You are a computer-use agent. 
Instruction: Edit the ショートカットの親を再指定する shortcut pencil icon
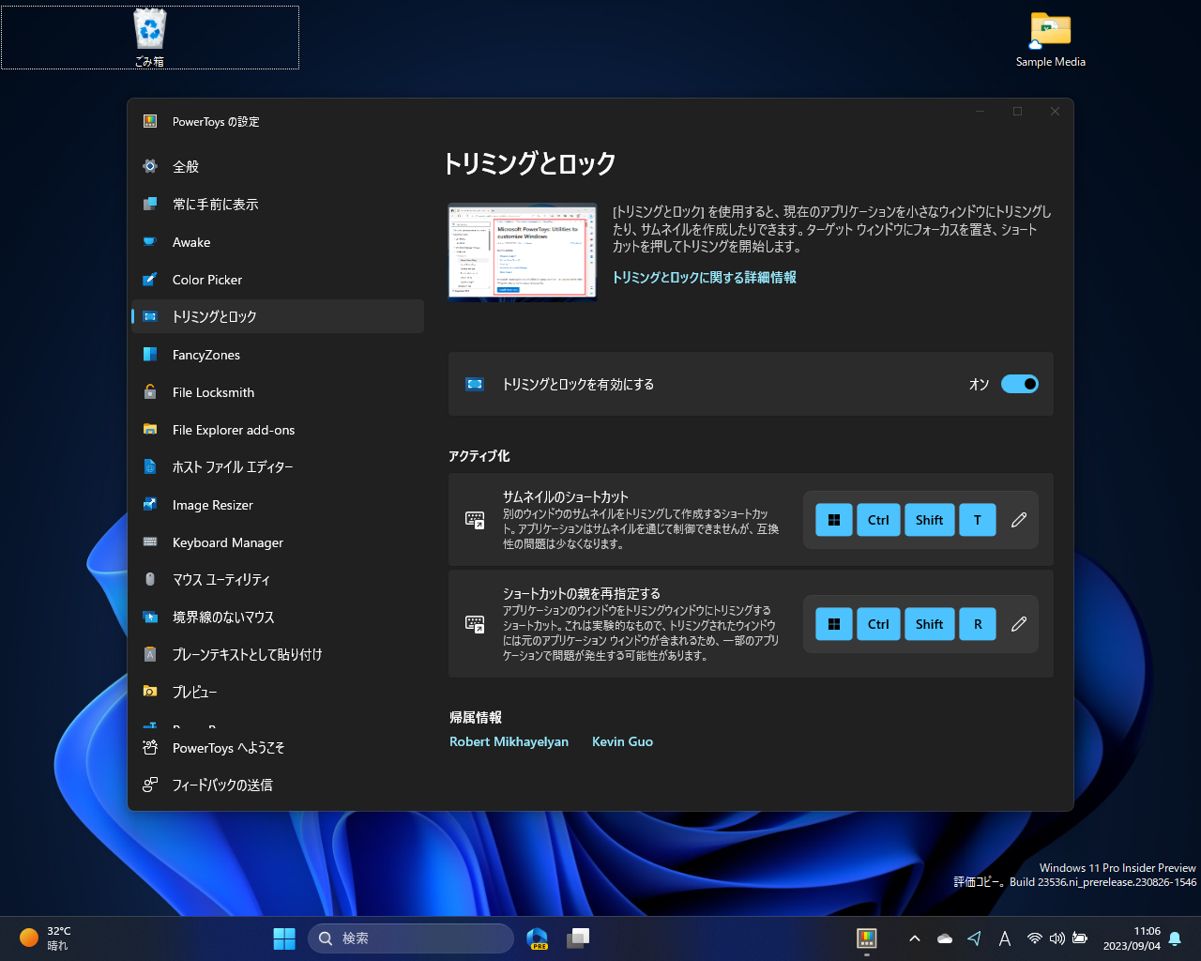1019,623
